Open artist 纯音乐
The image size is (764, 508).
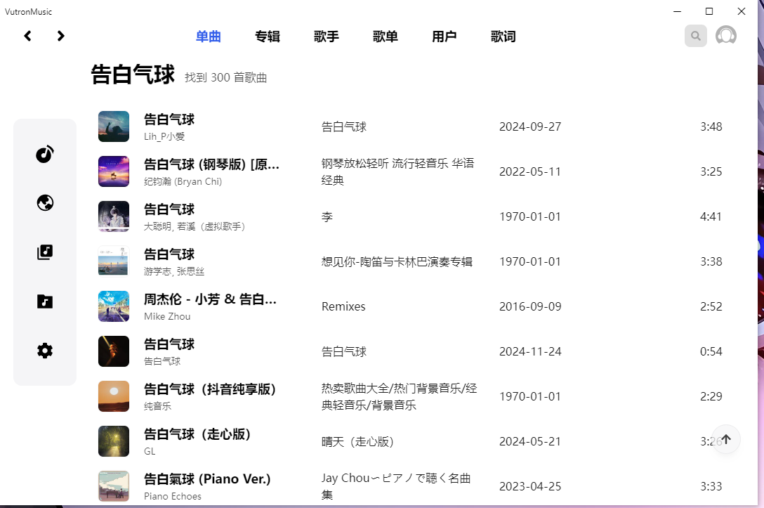(x=157, y=406)
